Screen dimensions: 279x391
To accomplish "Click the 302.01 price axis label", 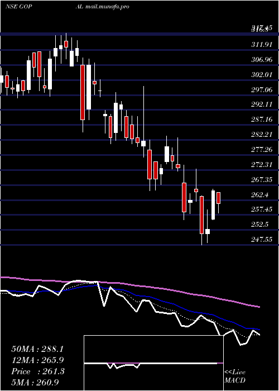I will (x=262, y=75).
